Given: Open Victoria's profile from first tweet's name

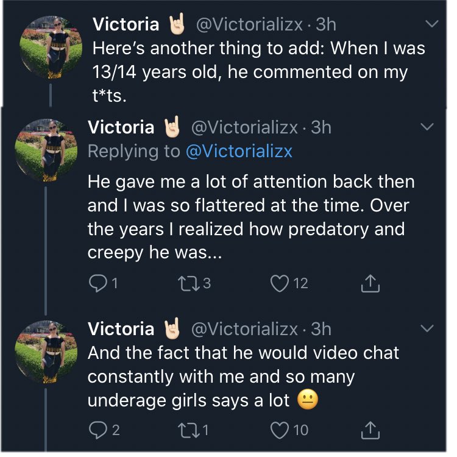Looking at the screenshot, I should 126,24.
